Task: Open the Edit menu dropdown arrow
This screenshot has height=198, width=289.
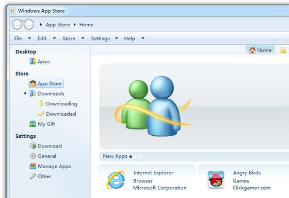Action: 54,38
